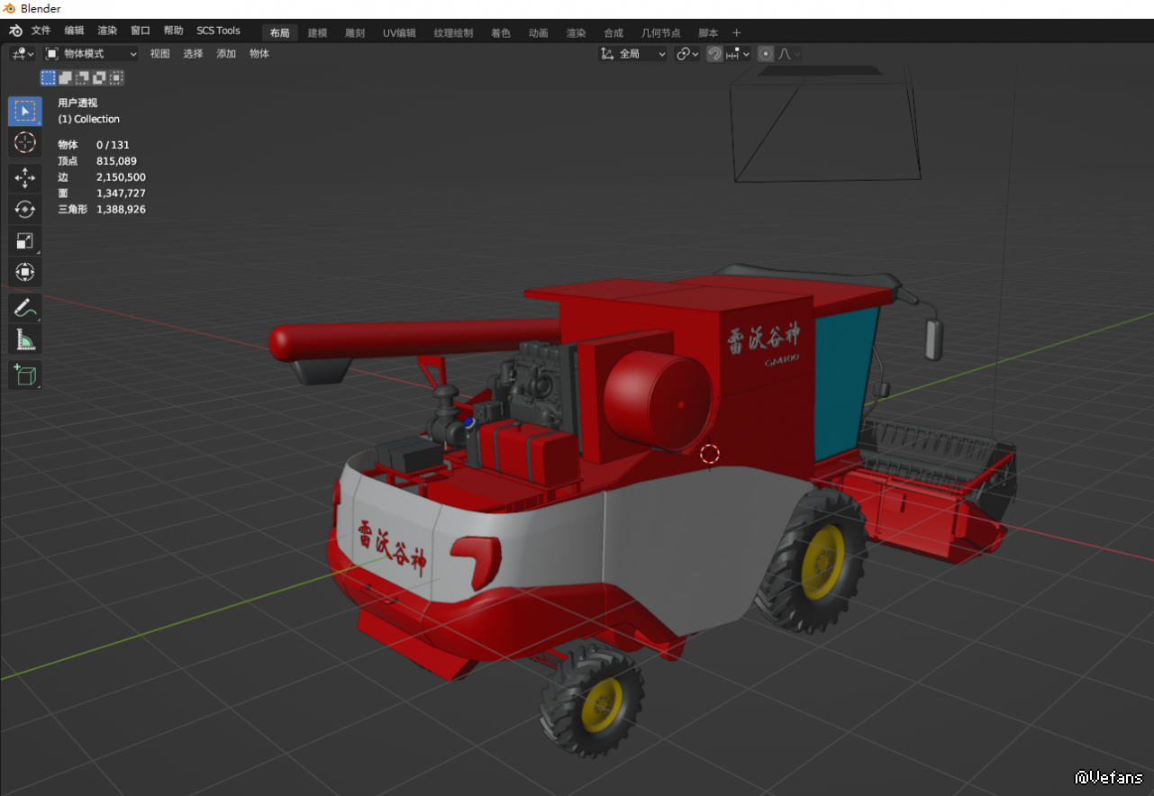Click the 三角形 count 1,388,926
This screenshot has height=796, width=1154.
coord(121,210)
